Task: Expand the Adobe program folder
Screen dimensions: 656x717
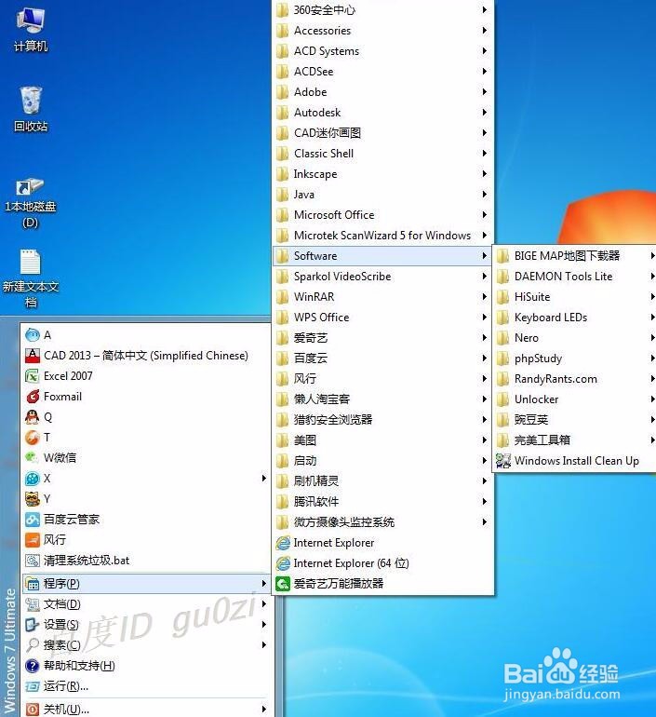Action: click(x=382, y=92)
